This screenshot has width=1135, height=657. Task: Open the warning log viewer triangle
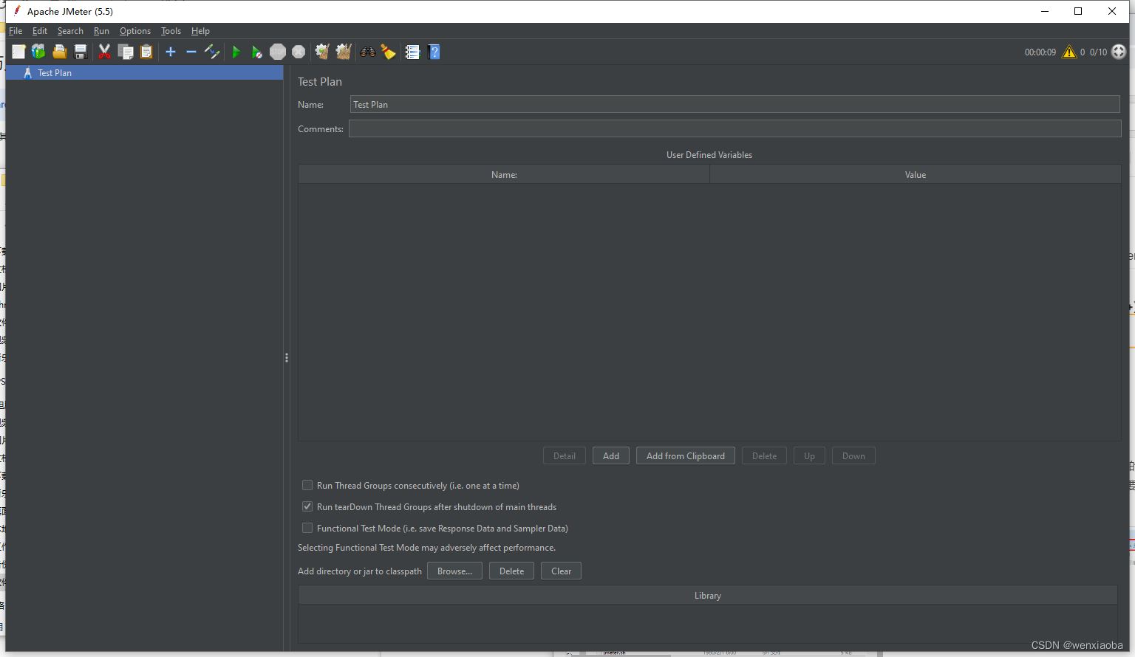pyautogui.click(x=1069, y=52)
